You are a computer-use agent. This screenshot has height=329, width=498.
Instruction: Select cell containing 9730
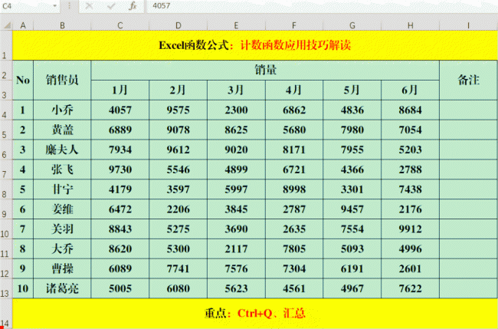(x=120, y=169)
